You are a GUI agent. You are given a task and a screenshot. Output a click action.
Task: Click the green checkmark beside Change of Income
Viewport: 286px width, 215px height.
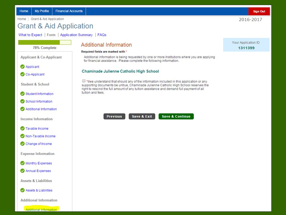click(x=22, y=144)
